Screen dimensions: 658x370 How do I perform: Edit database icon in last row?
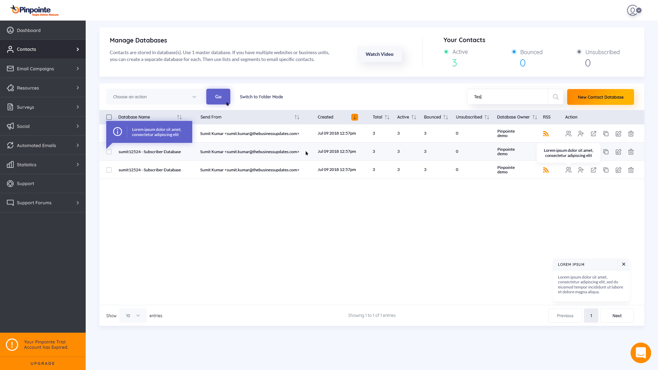point(618,170)
